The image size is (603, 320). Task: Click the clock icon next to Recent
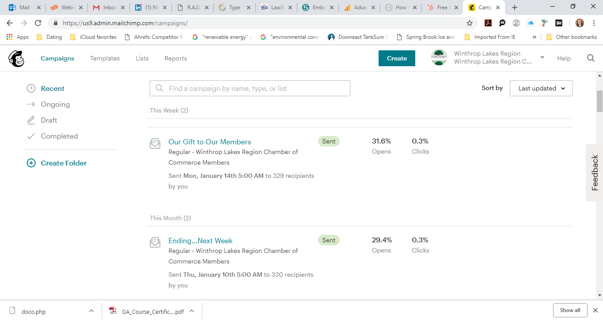pyautogui.click(x=31, y=88)
